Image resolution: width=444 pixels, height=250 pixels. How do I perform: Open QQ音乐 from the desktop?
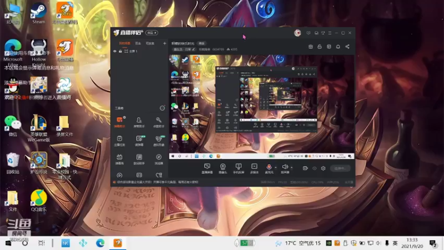[39, 201]
